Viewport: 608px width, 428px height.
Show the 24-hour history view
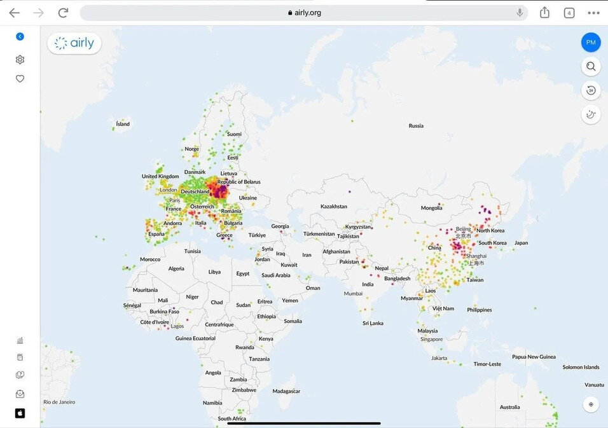591,90
